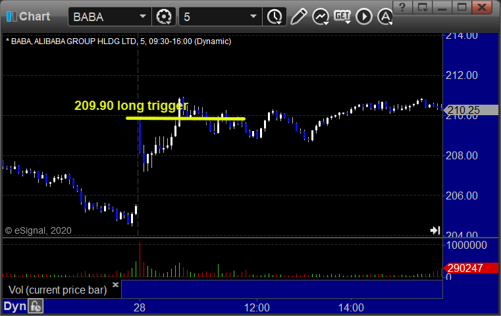The height and width of the screenshot is (316, 501).
Task: Click the 210.25 current price marker
Action: pyautogui.click(x=471, y=110)
